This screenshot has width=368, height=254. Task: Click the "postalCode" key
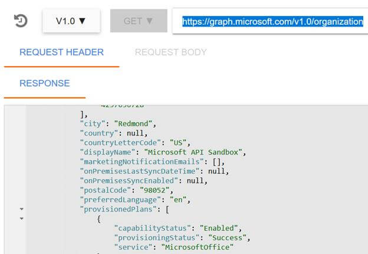(x=106, y=190)
